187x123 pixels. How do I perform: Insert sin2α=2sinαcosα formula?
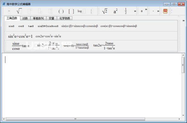(x=48, y=26)
